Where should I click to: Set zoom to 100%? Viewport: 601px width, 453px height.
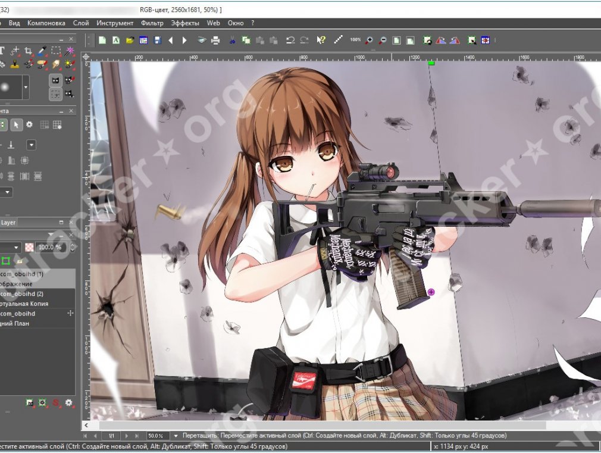tap(355, 39)
